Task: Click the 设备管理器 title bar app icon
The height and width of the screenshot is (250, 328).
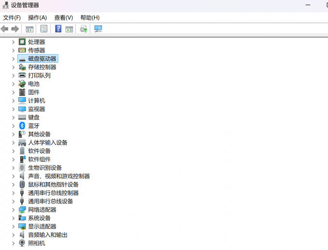Action: tap(5, 5)
